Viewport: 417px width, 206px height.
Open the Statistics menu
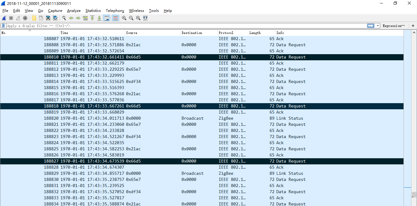pyautogui.click(x=93, y=11)
